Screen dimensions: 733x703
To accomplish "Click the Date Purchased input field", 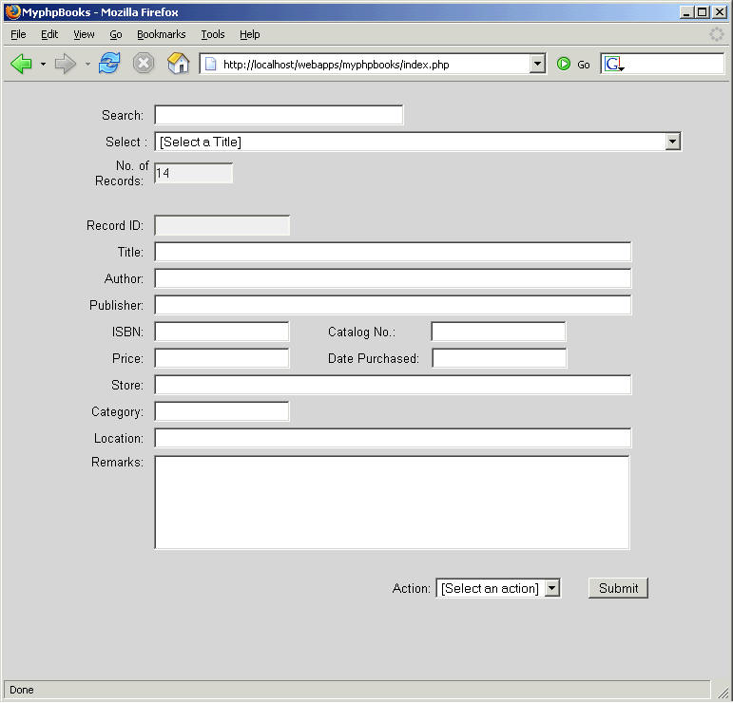I will [499, 358].
